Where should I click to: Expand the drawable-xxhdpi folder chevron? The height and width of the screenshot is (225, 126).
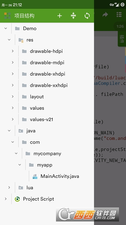click(x=13, y=85)
